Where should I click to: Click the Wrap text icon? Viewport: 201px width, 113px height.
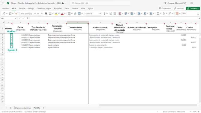pyautogui.click(x=75, y=14)
